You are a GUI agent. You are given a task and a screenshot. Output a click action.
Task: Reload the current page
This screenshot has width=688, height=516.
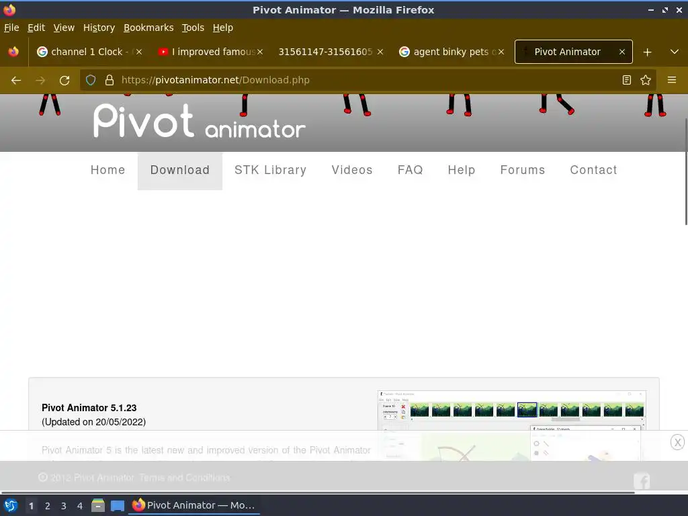pyautogui.click(x=64, y=81)
